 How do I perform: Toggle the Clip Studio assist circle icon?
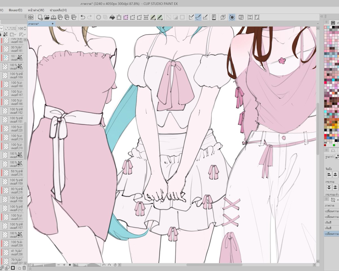click(232, 17)
